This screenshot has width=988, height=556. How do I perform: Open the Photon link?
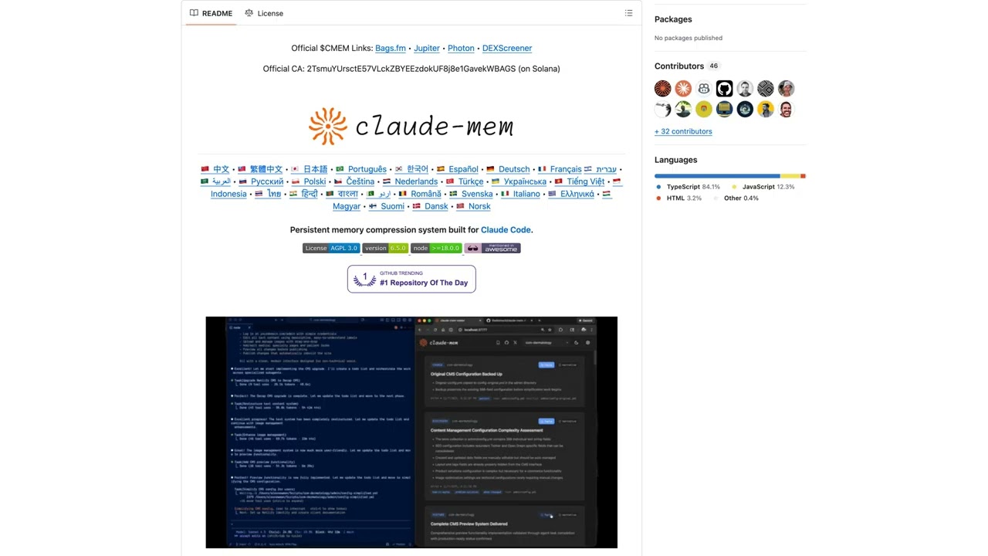(x=461, y=48)
